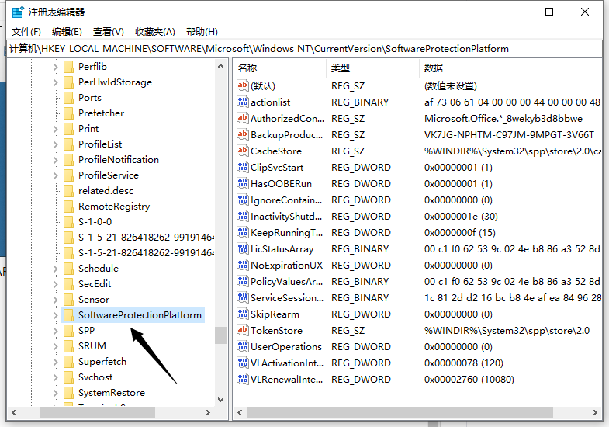
Task: Open the 收藏夹(A) favorites menu
Action: pyautogui.click(x=154, y=31)
